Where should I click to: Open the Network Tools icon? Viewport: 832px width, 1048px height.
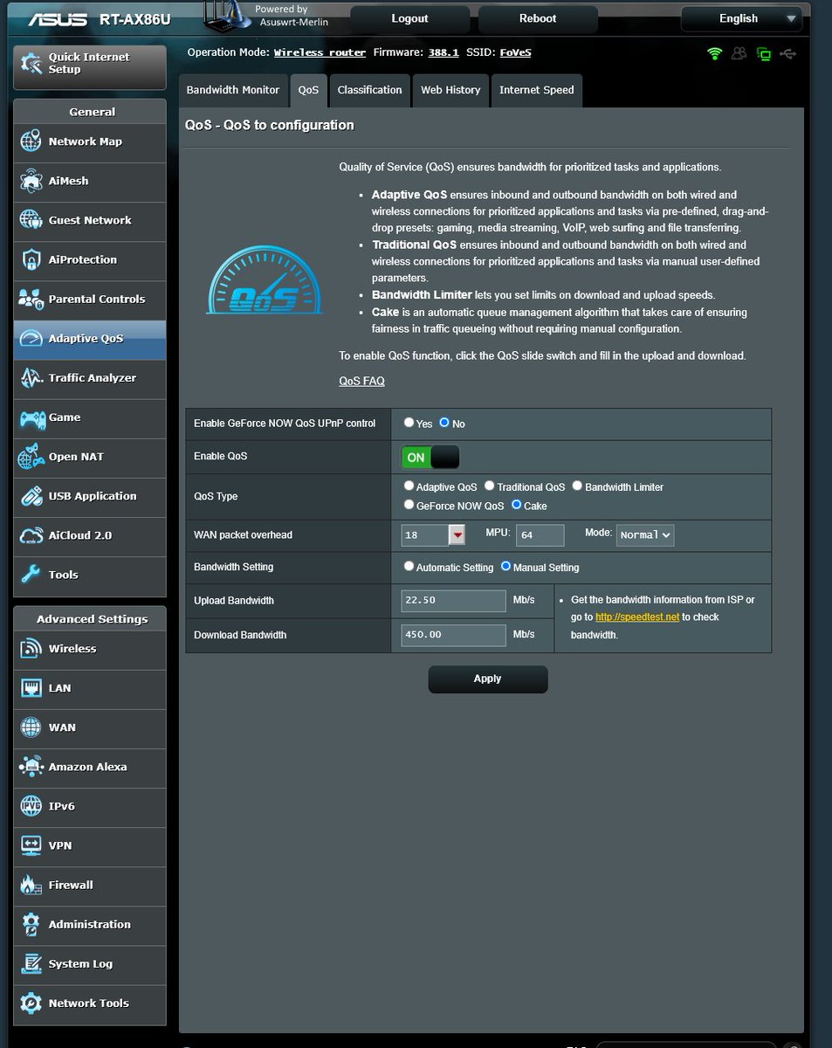31,1003
